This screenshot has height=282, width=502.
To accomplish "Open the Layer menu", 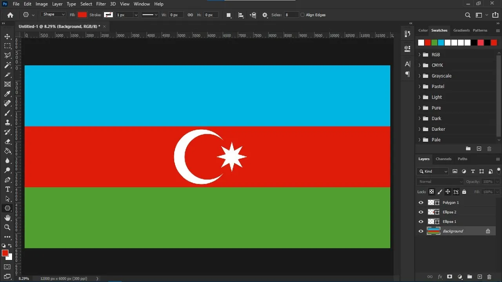I will point(57,4).
